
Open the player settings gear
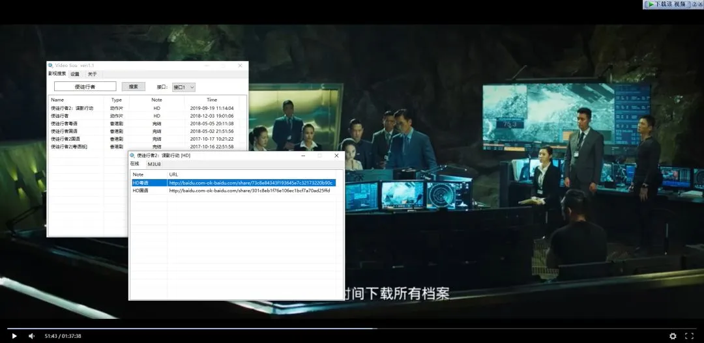673,336
